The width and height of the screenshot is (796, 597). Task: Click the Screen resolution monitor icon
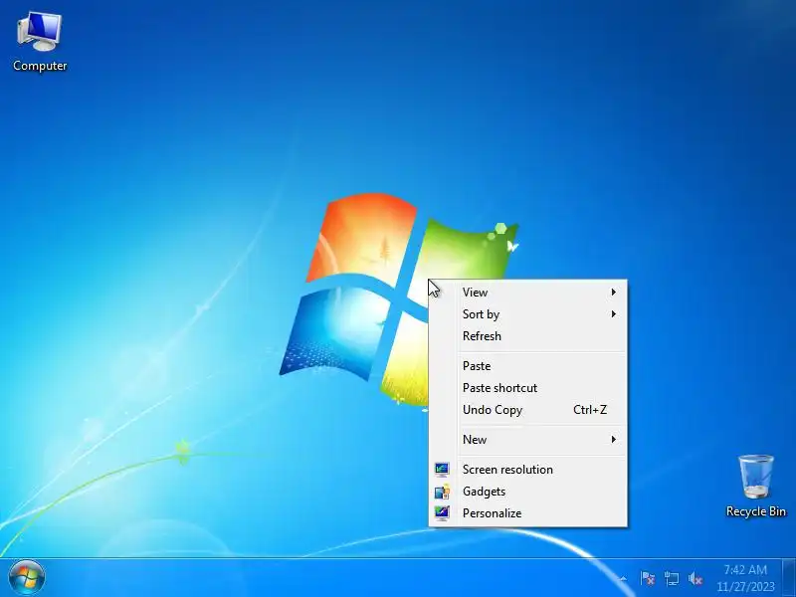[x=442, y=470]
